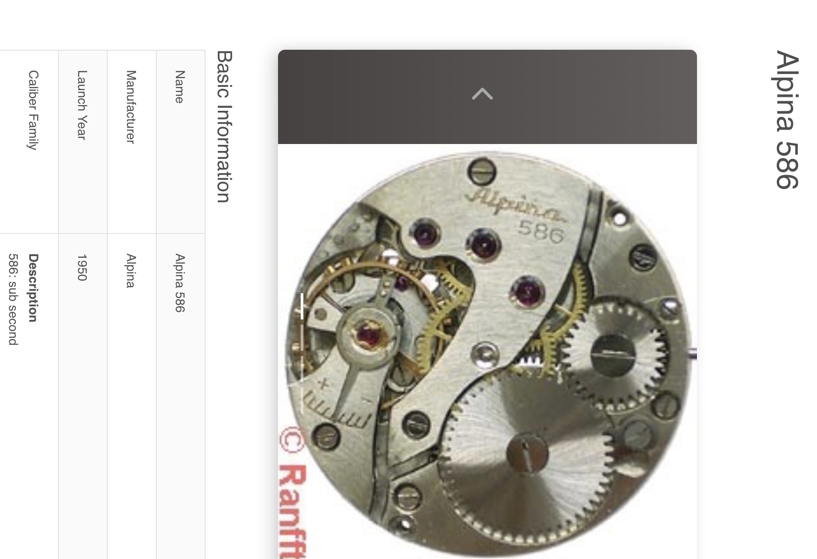Open the Alpina manufacturer value

tap(130, 271)
